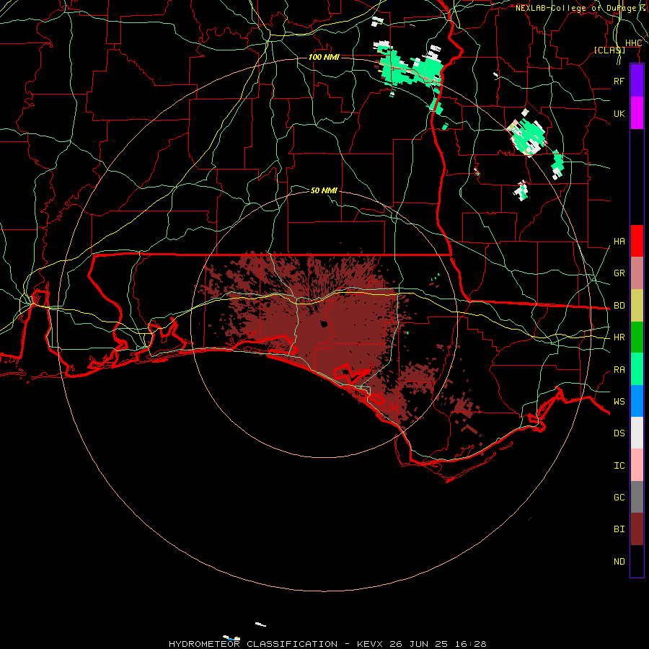The height and width of the screenshot is (649, 649).
Task: Pick the HR green legend swatch
Action: pos(637,337)
